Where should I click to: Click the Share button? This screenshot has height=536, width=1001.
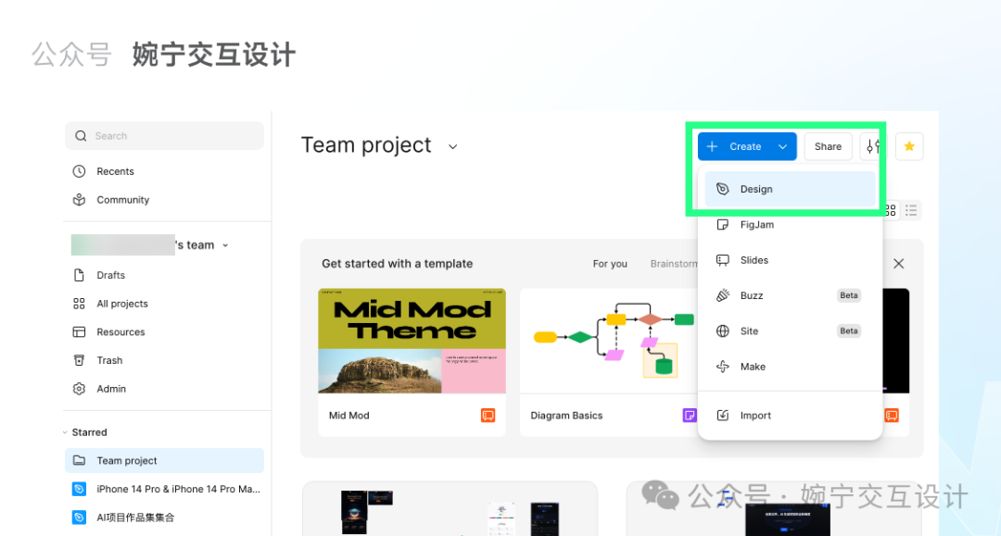(x=828, y=146)
